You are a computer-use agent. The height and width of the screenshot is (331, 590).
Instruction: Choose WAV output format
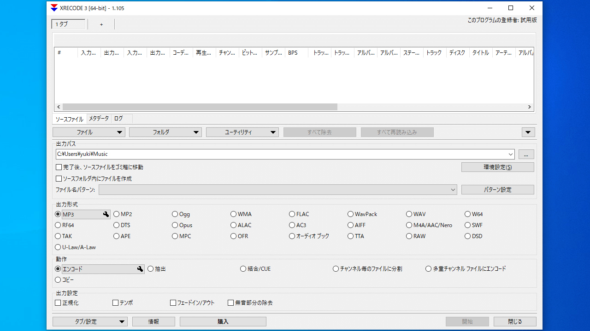click(416, 214)
